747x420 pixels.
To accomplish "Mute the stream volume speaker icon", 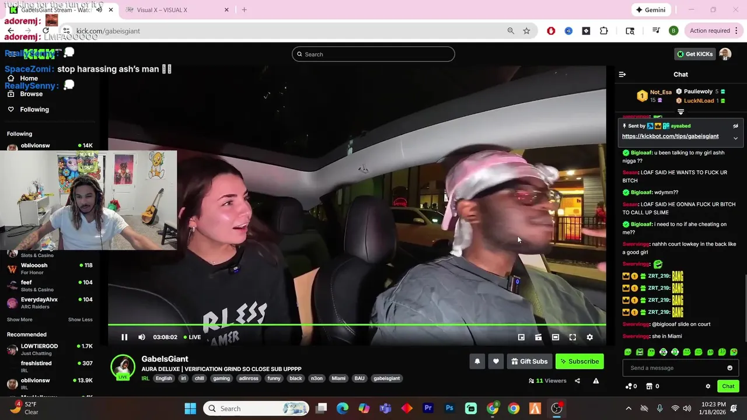I will [142, 337].
